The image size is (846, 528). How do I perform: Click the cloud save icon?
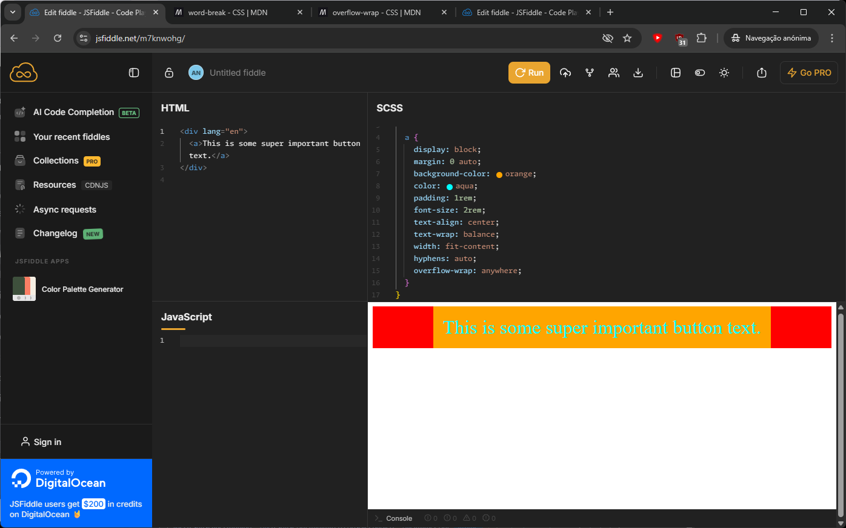tap(565, 73)
